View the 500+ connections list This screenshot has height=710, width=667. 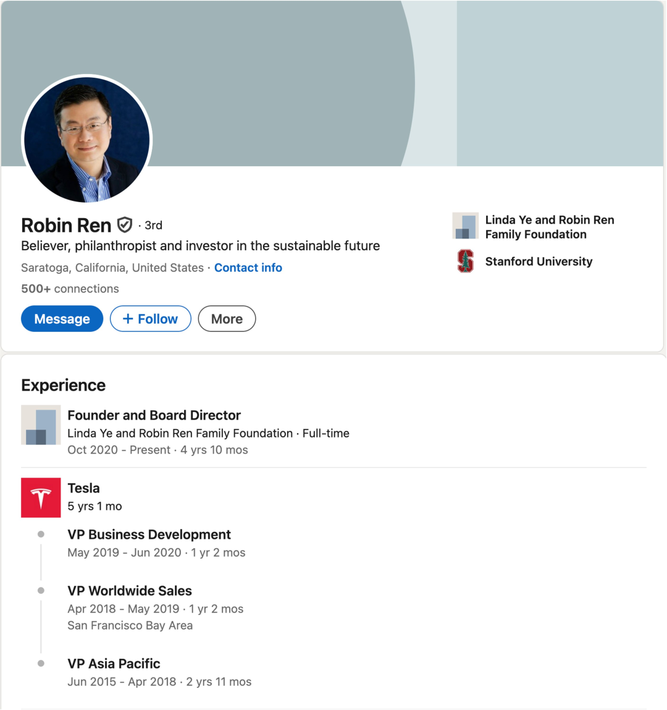pos(70,289)
